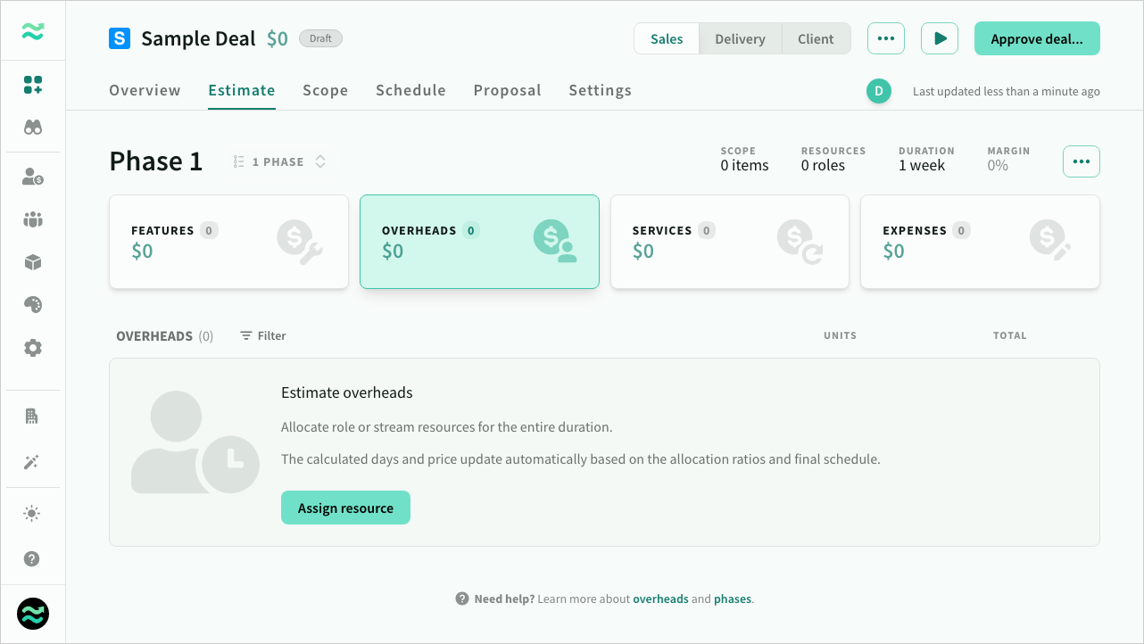Click the Assign resource button
Screen dimensions: 1144x644
(x=345, y=508)
